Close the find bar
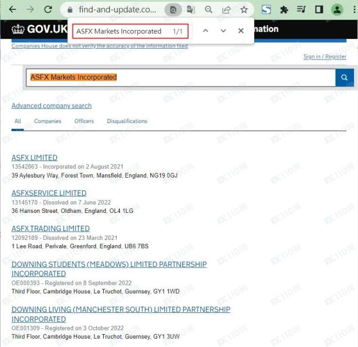358x347 pixels. [241, 31]
